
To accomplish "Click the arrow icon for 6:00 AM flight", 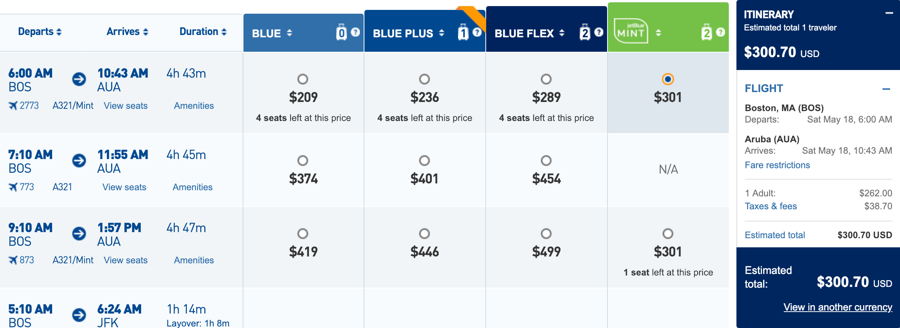I will 79,79.
